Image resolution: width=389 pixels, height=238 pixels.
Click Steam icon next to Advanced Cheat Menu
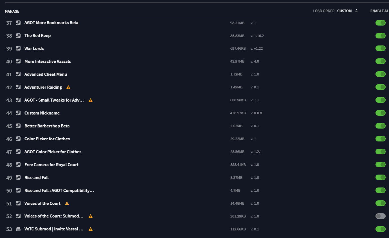[18, 74]
